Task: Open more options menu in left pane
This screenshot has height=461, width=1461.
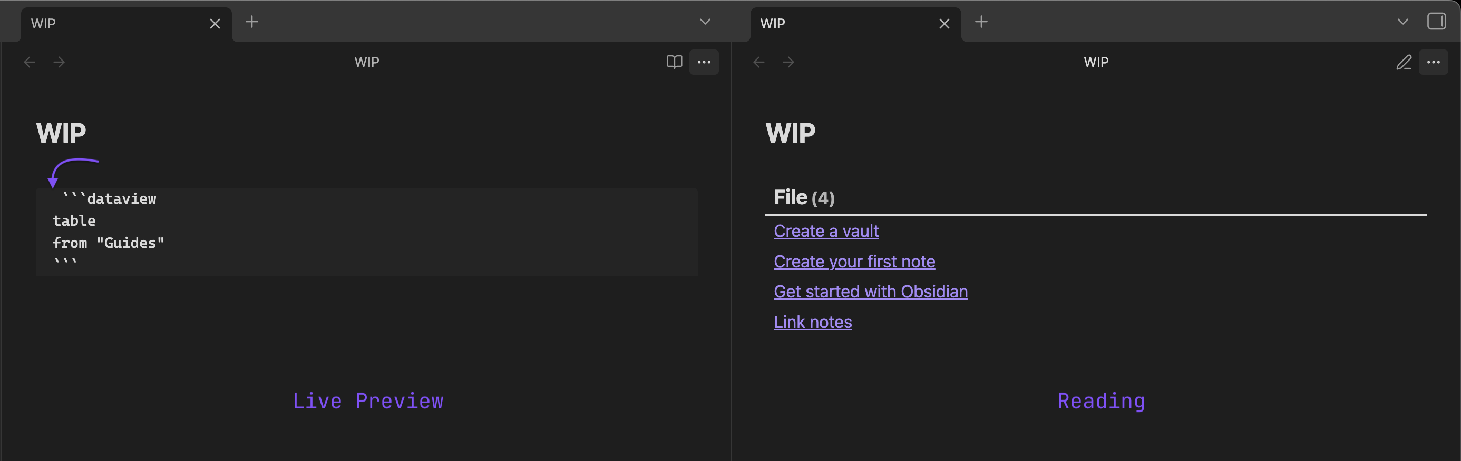Action: (x=704, y=62)
